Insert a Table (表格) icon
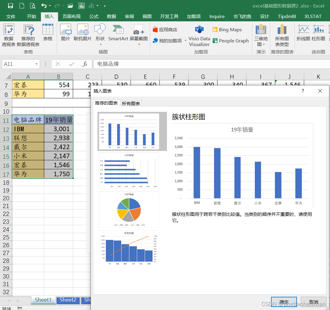Image resolution: width=330 pixels, height=310 pixels. pos(48,32)
